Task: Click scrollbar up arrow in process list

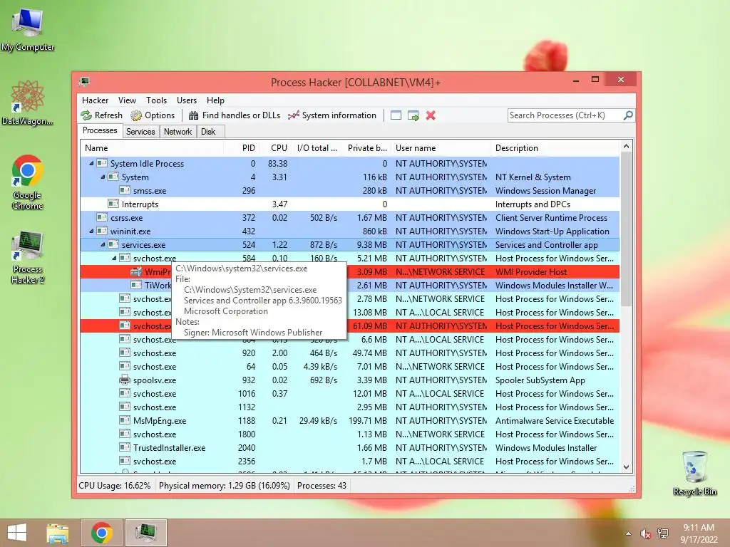Action: (626, 146)
